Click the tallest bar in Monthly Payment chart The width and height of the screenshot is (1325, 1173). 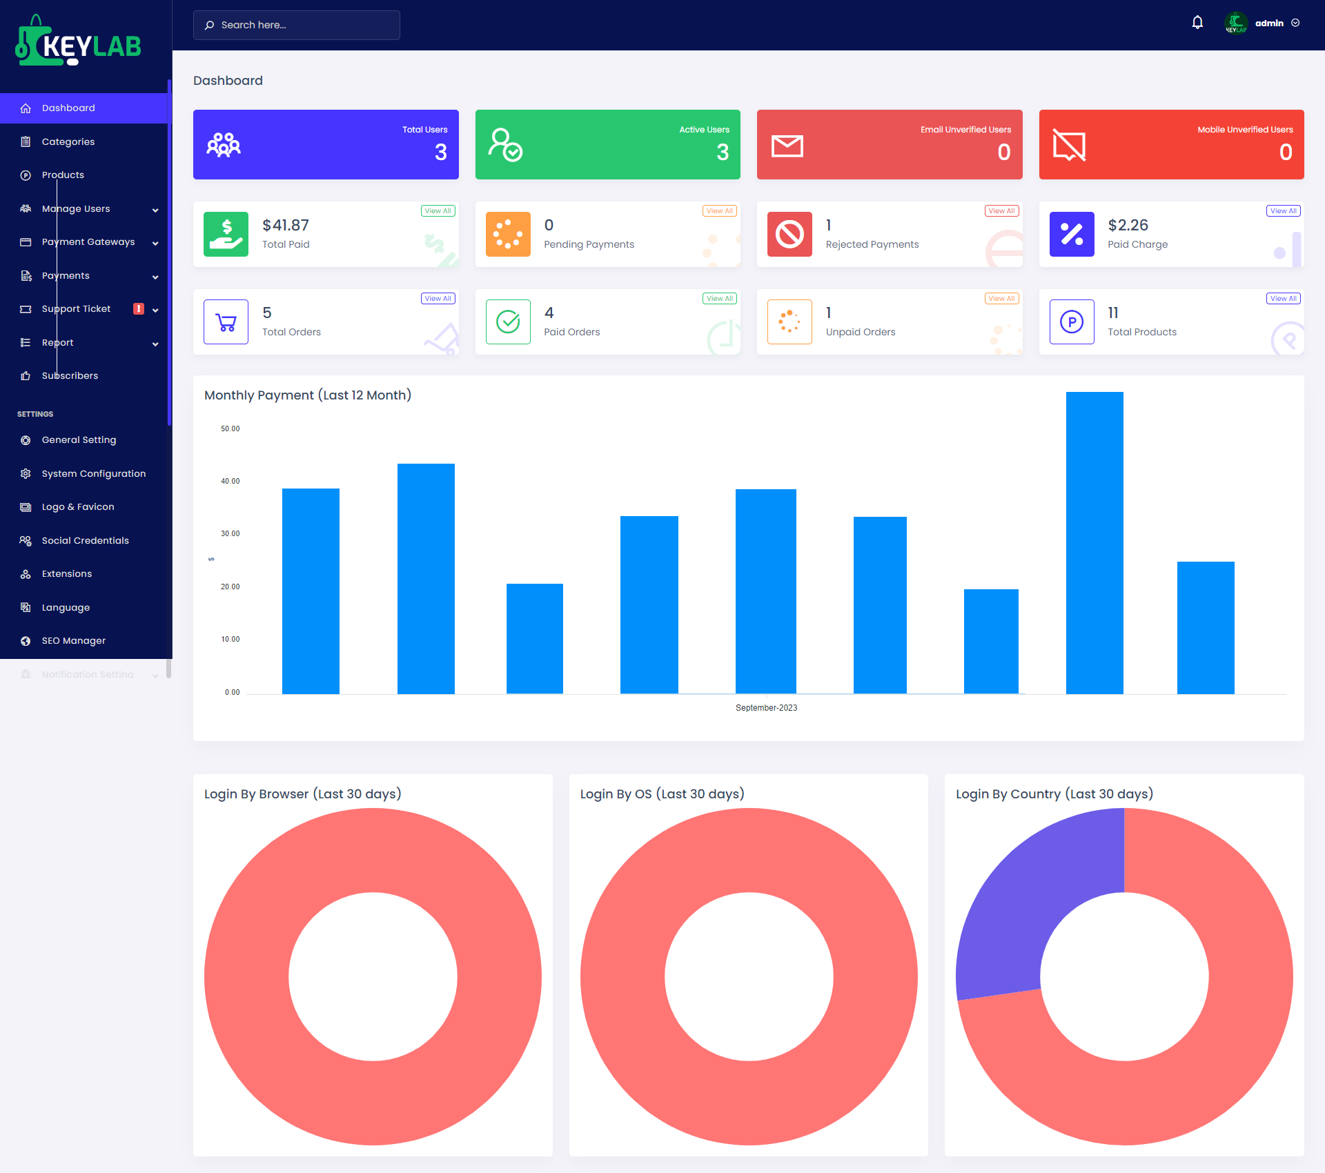tap(1095, 542)
